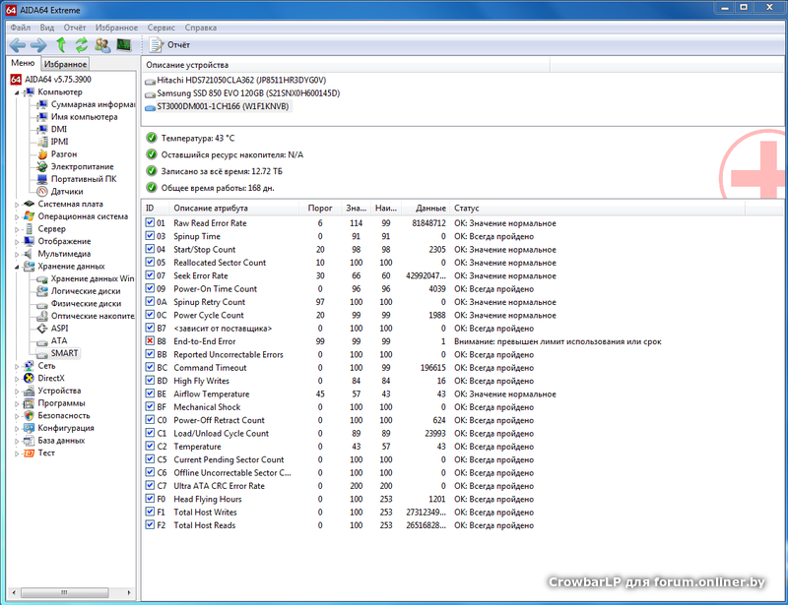Go forward with the blue right arrow
The width and height of the screenshot is (788, 605).
(38, 45)
